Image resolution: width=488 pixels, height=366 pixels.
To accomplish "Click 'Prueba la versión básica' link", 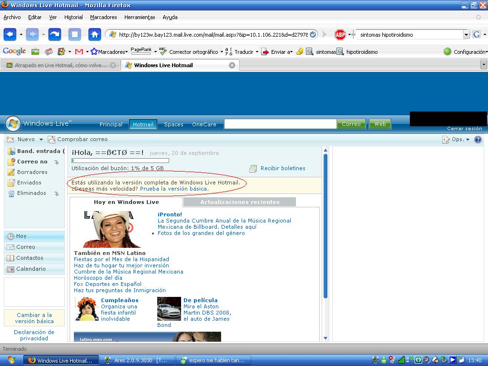I will [174, 189].
